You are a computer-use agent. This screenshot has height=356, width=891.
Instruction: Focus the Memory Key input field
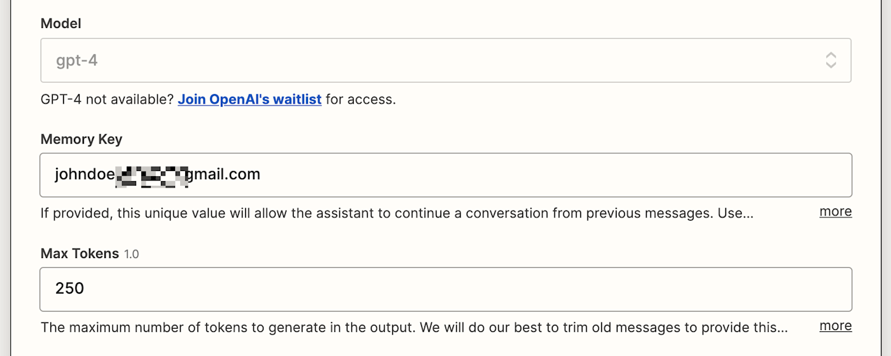tap(445, 175)
